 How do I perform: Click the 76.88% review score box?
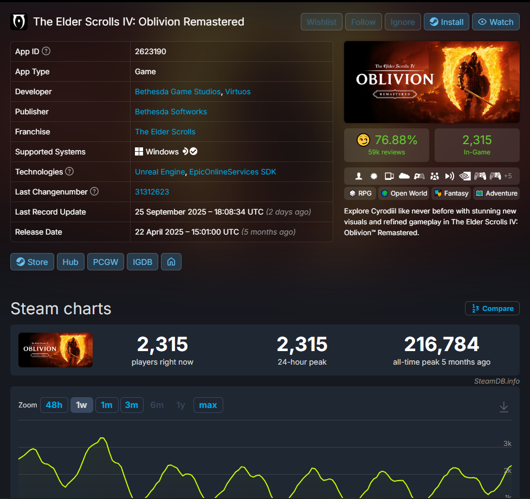tap(386, 145)
